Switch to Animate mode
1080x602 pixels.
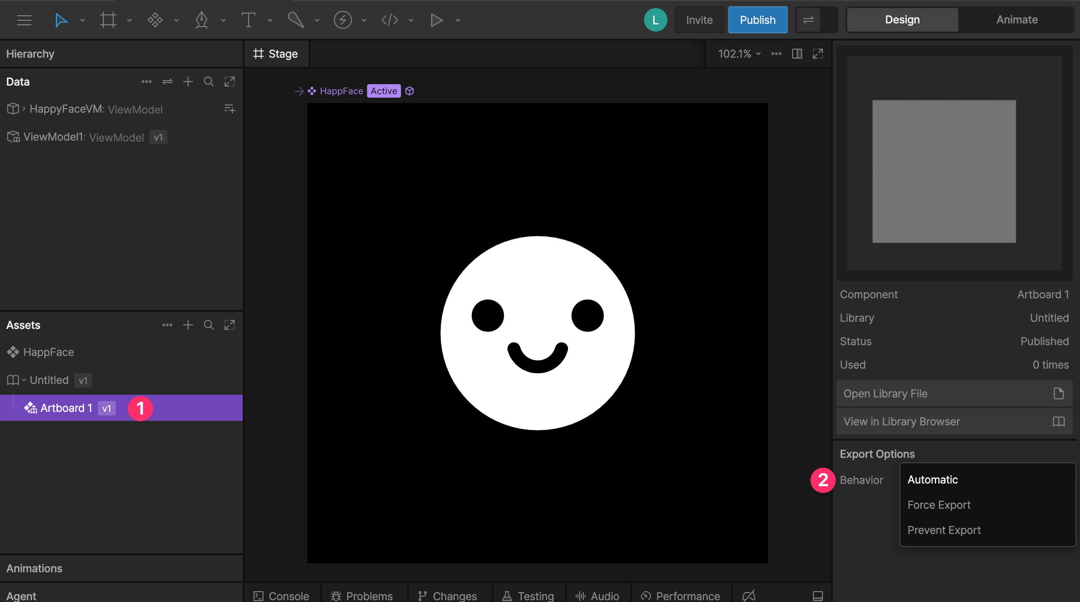1017,20
